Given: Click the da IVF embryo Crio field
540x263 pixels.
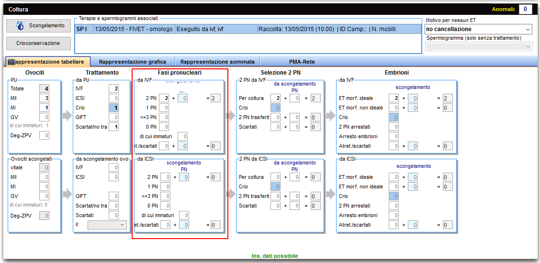Looking at the screenshot, I should click(394, 117).
